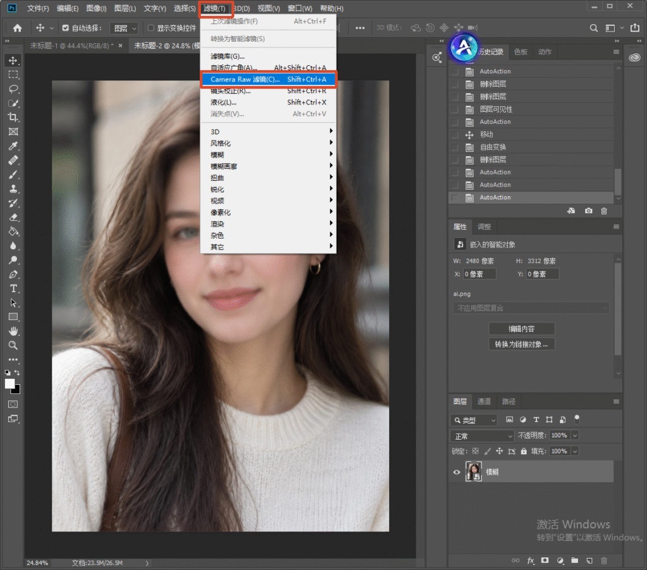Image resolution: width=647 pixels, height=570 pixels.
Task: Select the Path Selection tool
Action: click(x=13, y=303)
